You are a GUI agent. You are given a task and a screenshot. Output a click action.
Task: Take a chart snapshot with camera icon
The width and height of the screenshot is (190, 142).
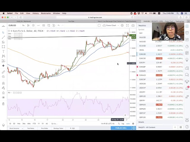click(133, 25)
